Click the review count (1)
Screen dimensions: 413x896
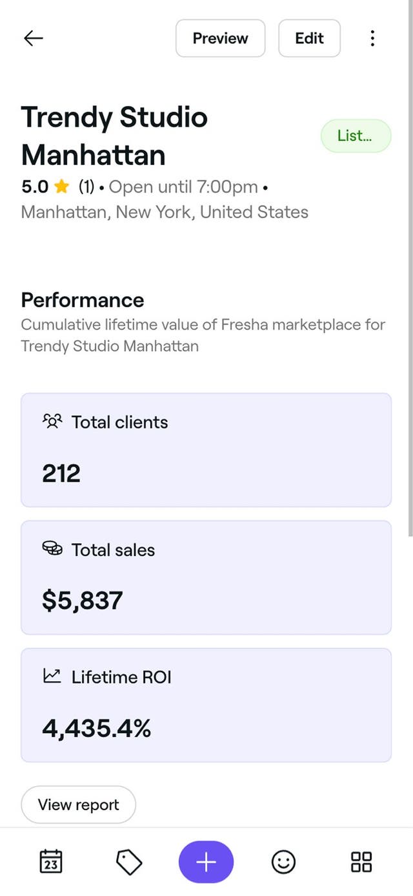tap(86, 187)
